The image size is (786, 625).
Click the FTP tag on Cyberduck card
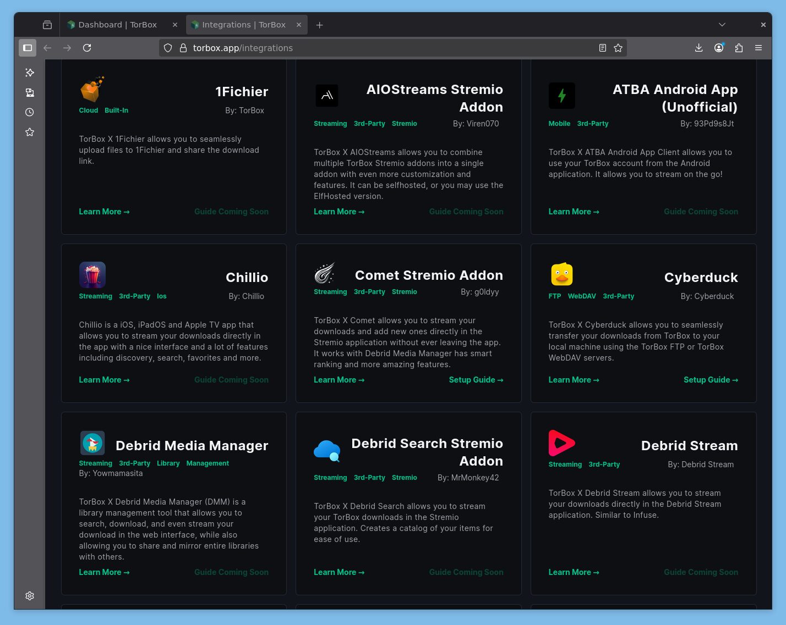click(555, 296)
